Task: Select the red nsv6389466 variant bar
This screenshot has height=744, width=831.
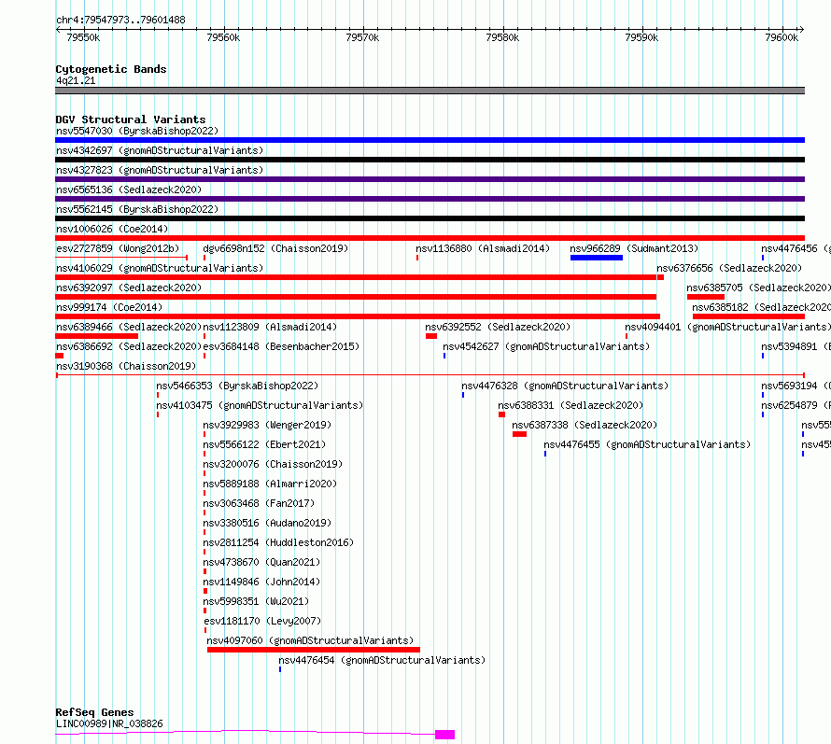Action: (x=96, y=336)
